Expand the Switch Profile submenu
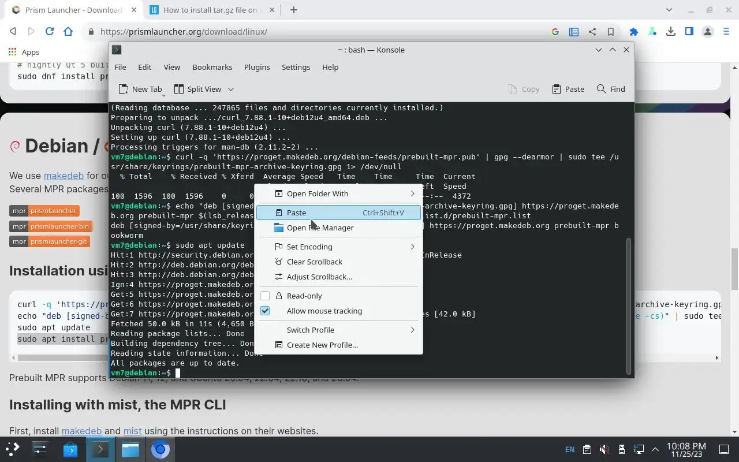The height and width of the screenshot is (462, 739). pyautogui.click(x=339, y=330)
